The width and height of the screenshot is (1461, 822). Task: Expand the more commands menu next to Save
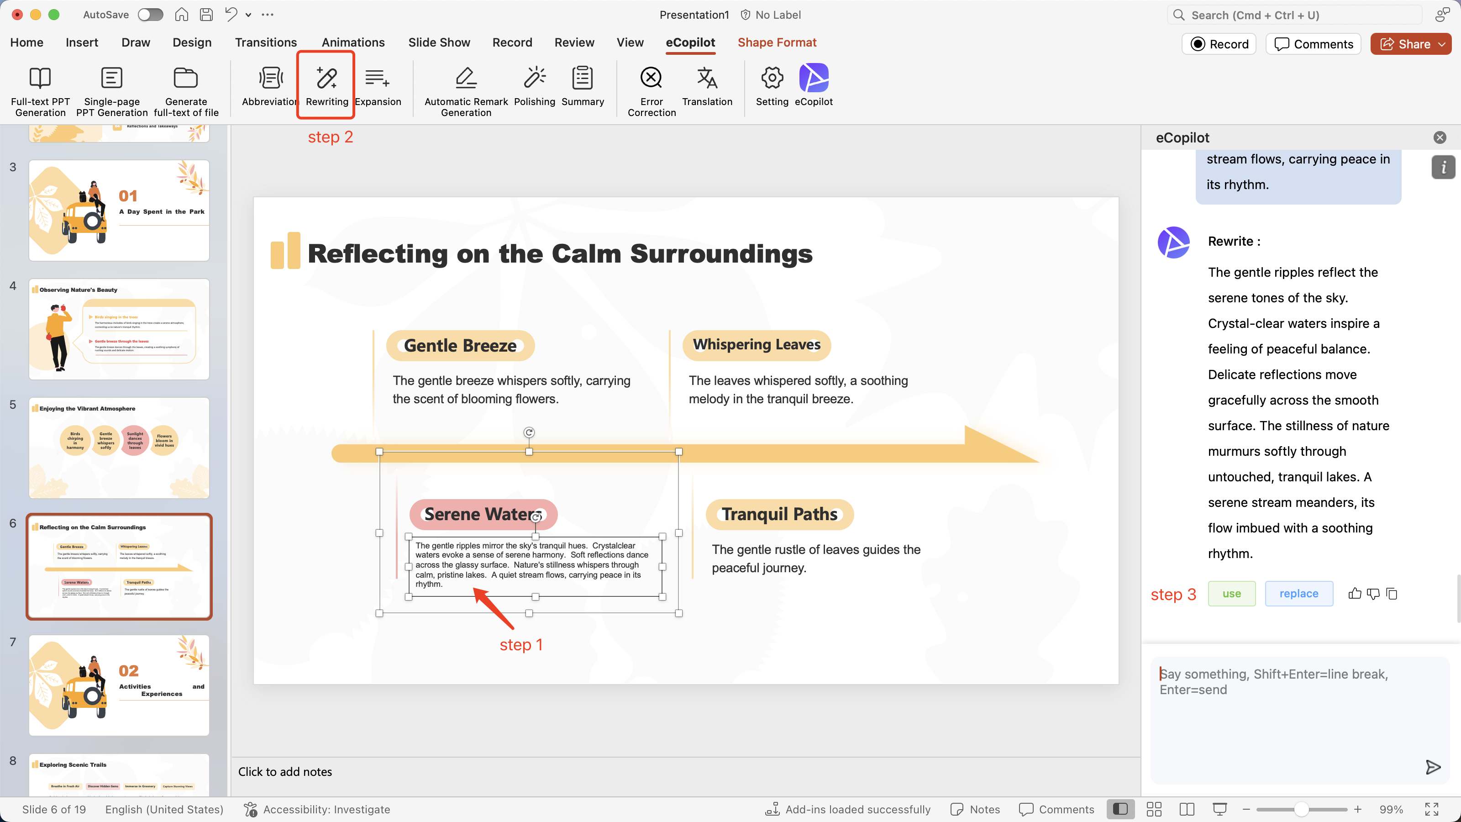(267, 15)
